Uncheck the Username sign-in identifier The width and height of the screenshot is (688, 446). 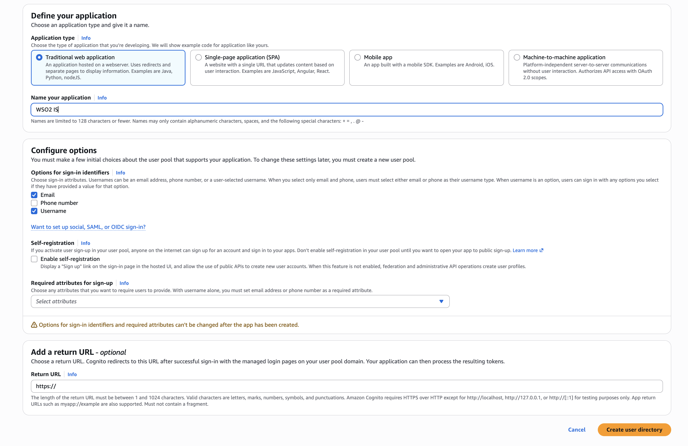(34, 211)
